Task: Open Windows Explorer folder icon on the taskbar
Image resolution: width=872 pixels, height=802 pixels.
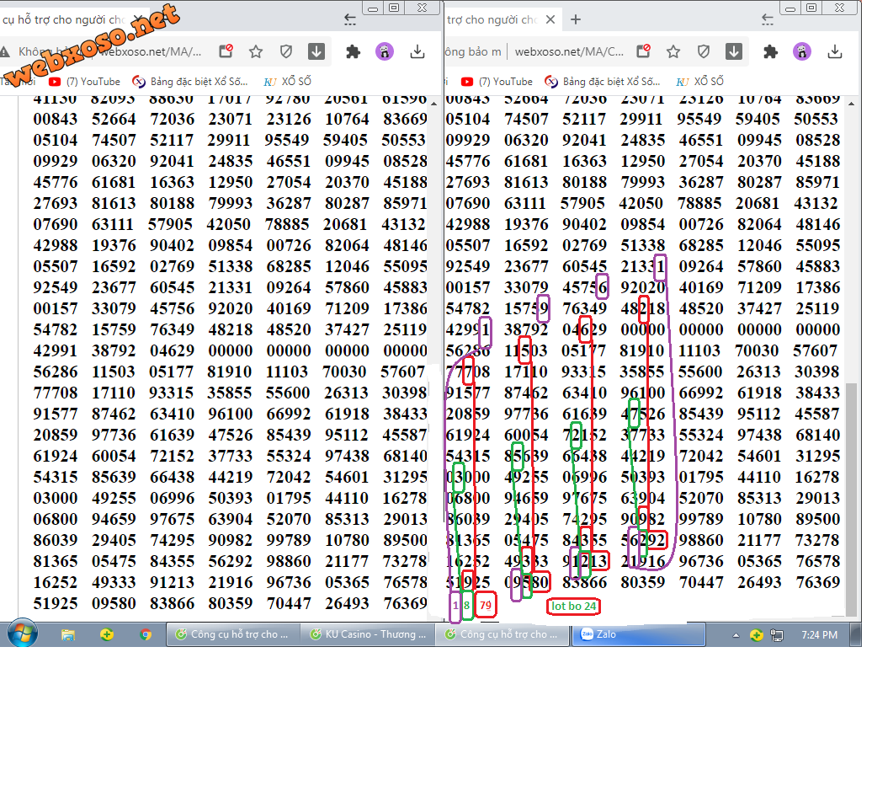Action: point(68,634)
